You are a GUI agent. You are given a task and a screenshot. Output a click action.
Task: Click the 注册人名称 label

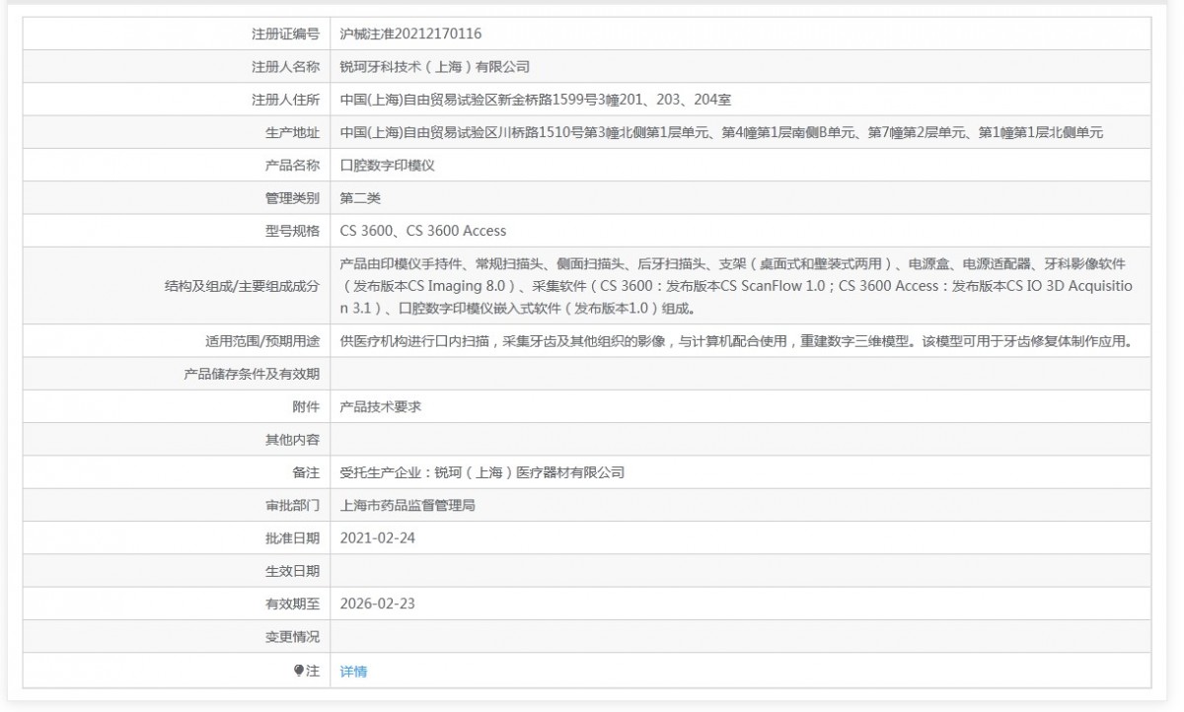point(285,66)
